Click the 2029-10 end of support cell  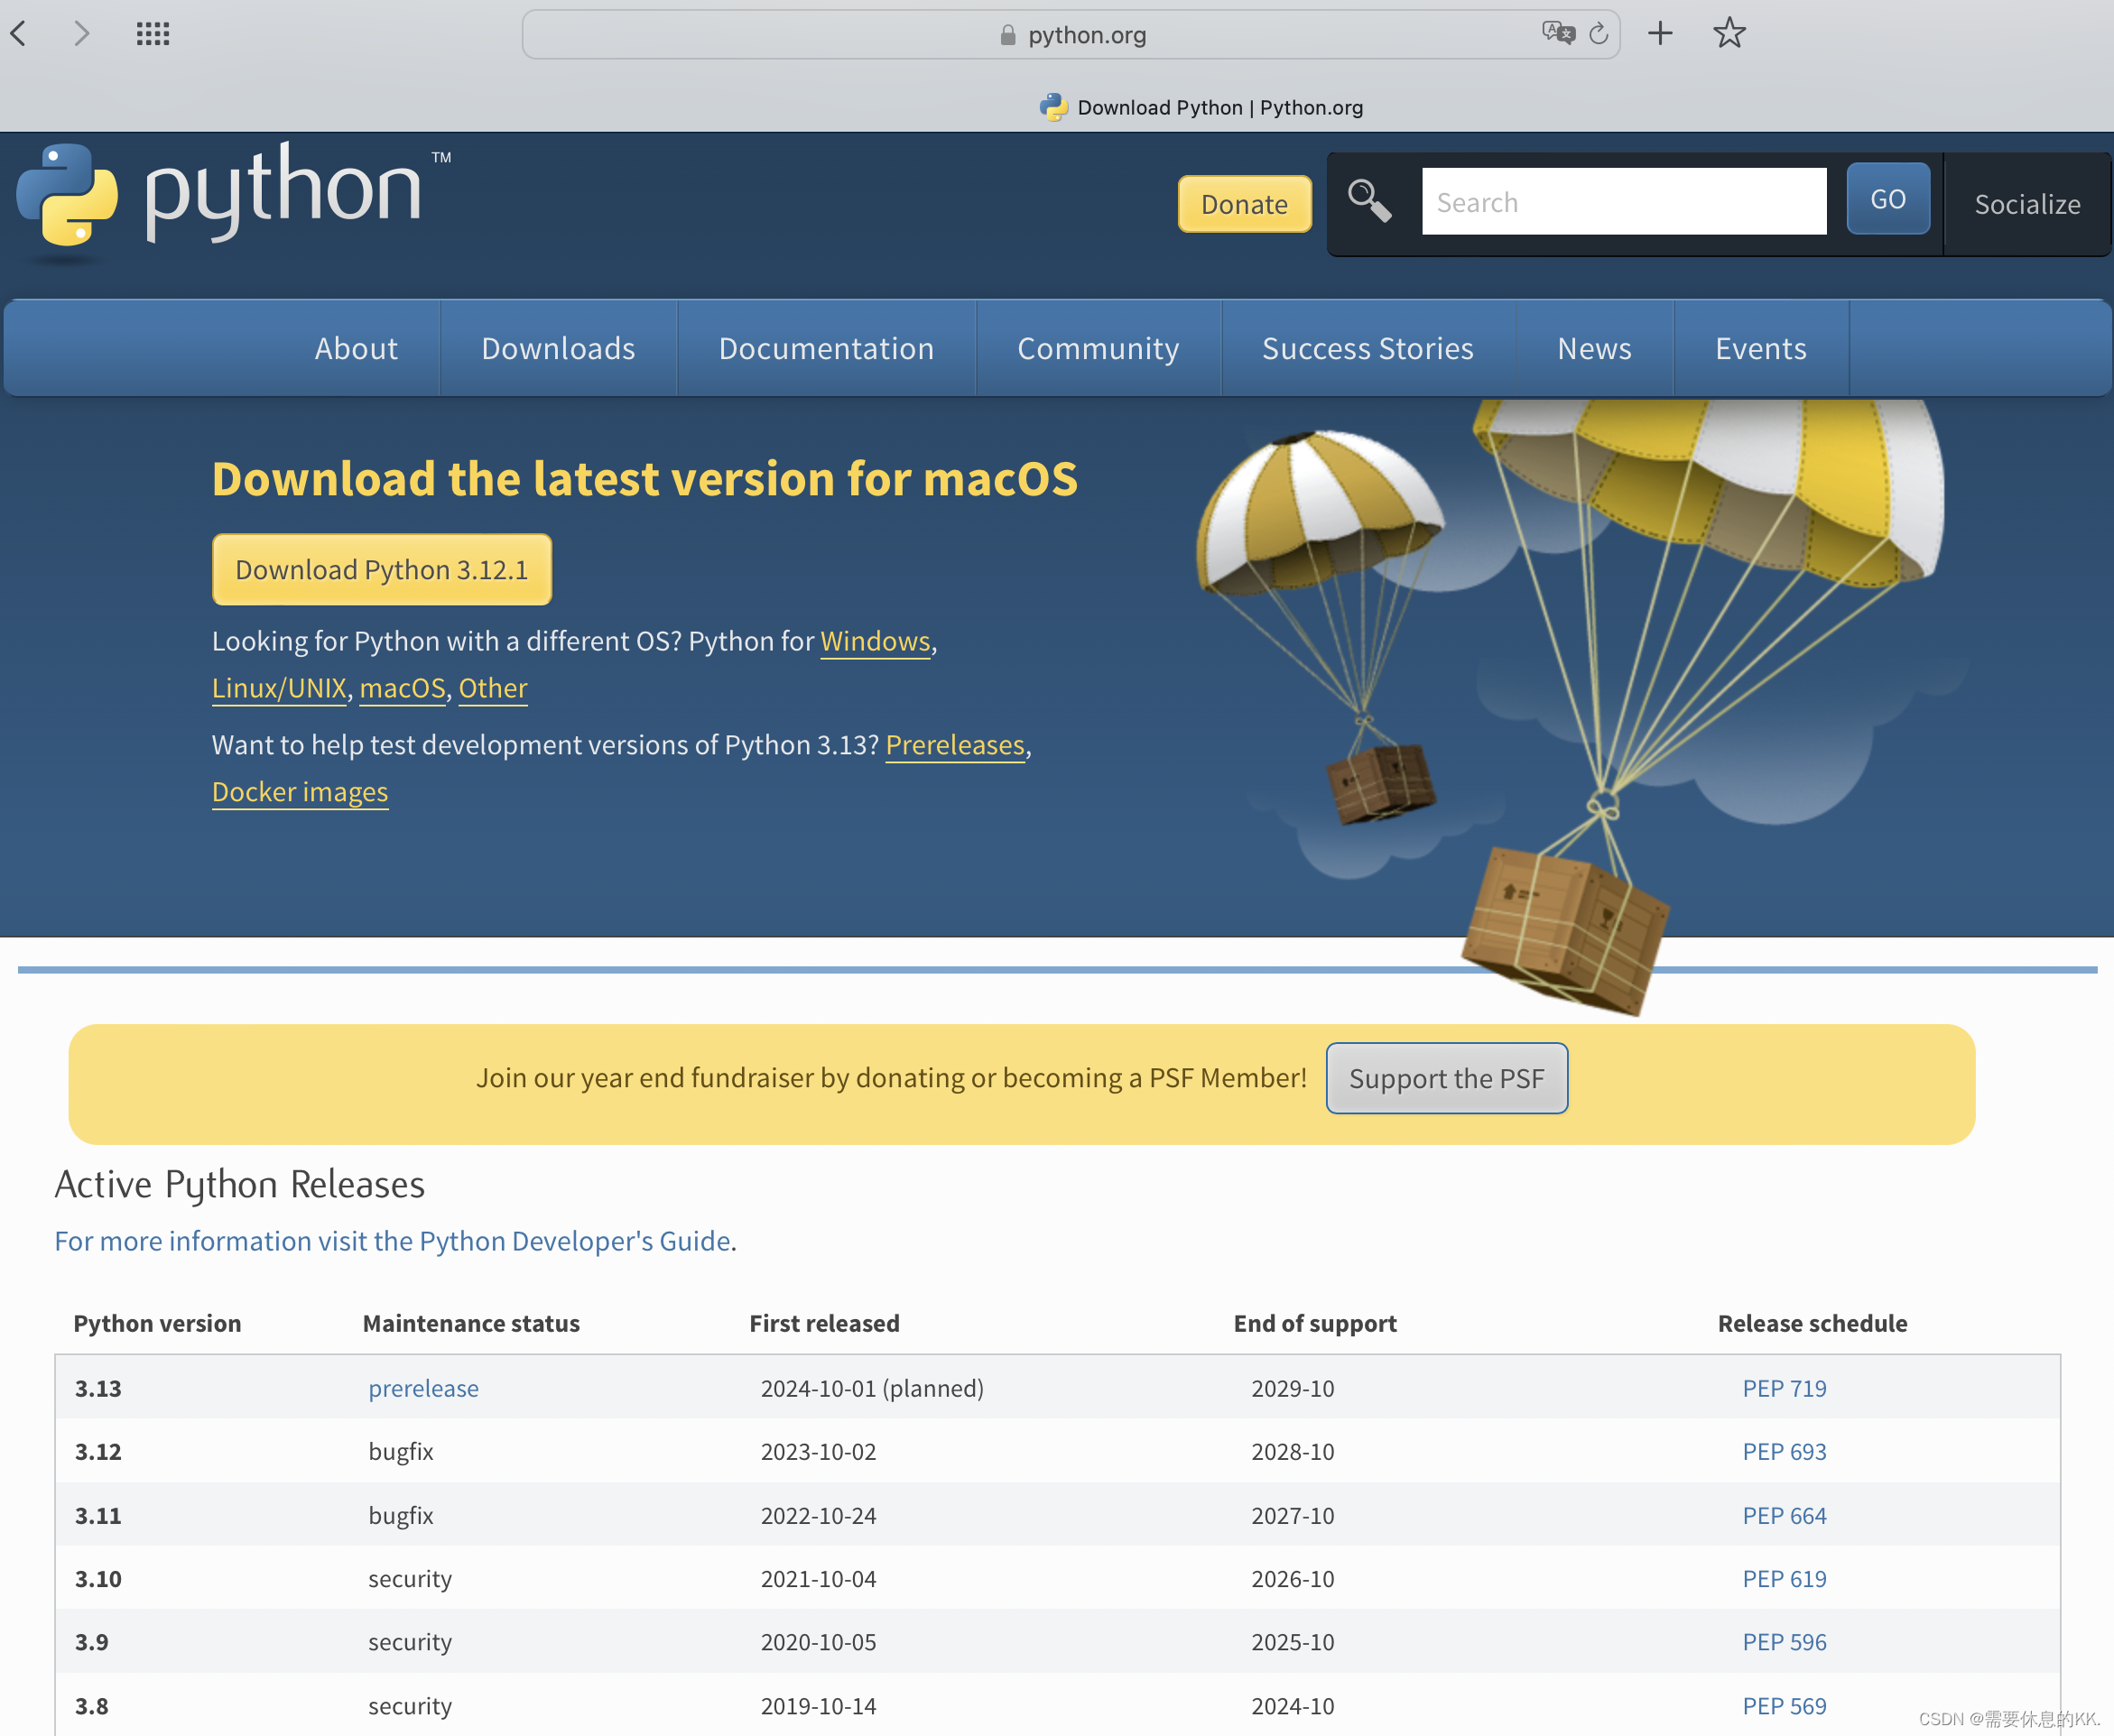click(1293, 1388)
